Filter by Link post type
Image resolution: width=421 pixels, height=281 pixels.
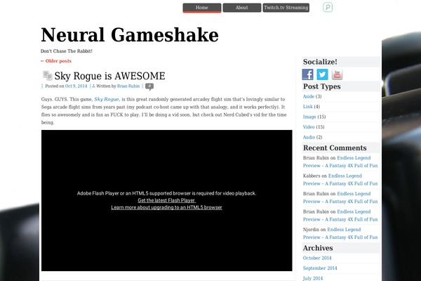[308, 107]
